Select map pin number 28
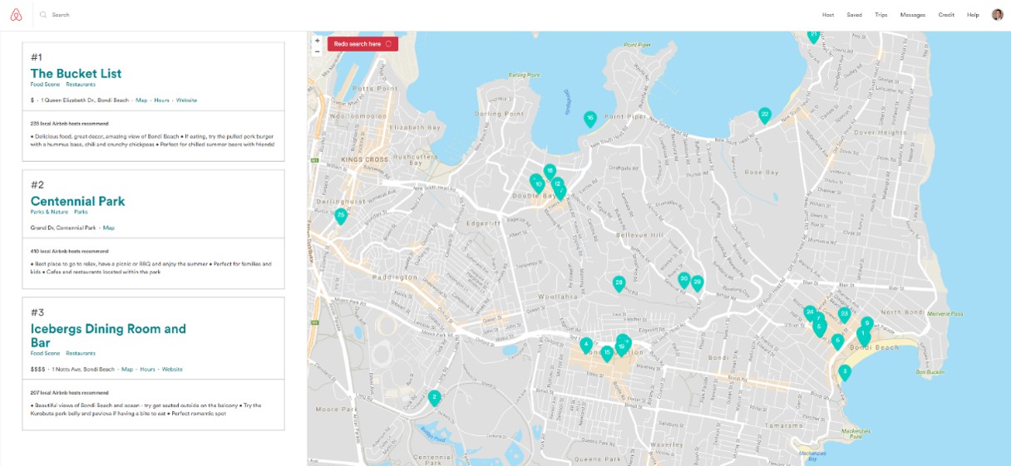1011x466 pixels. click(619, 284)
